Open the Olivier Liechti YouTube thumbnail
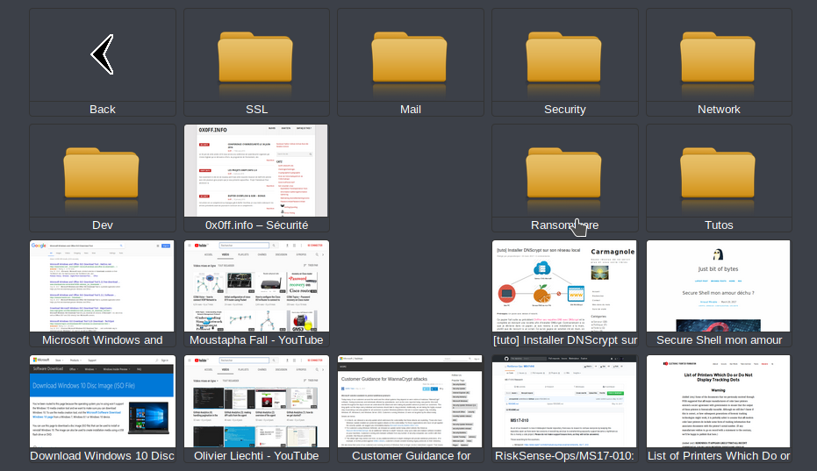This screenshot has width=817, height=471. [256, 401]
